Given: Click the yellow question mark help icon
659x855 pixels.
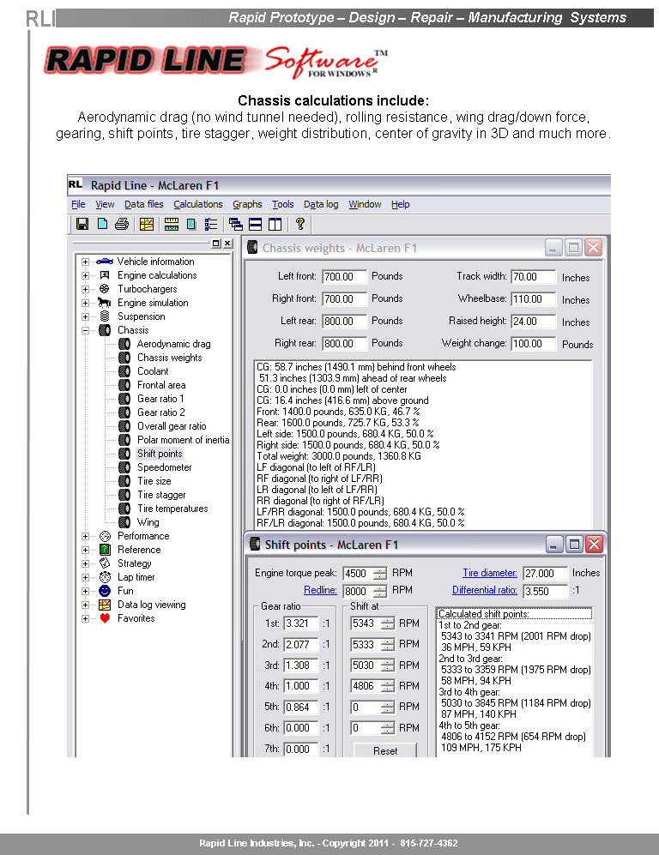Looking at the screenshot, I should click(x=299, y=224).
